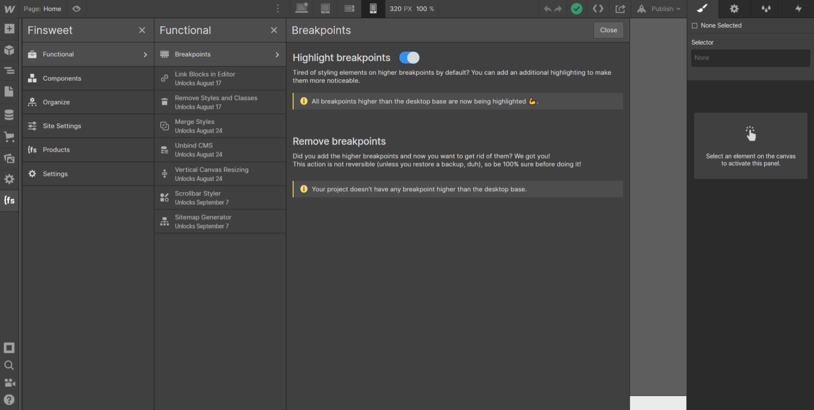Screen dimensions: 814x410
Task: Select the Merge Styles item
Action: click(220, 126)
